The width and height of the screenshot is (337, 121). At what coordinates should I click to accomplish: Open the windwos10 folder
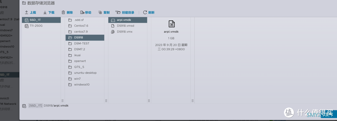(85, 85)
